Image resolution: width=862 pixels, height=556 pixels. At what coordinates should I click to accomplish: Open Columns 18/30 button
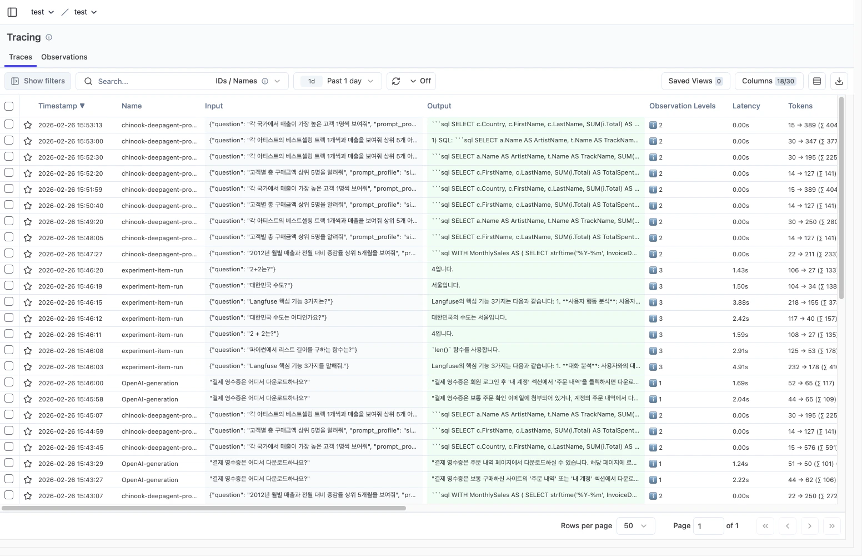point(769,81)
